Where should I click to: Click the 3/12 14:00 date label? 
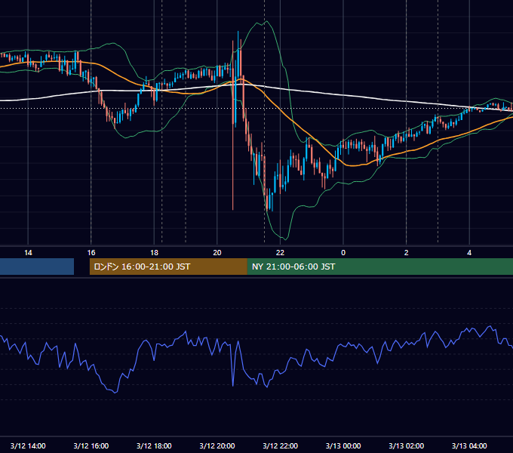[28, 445]
